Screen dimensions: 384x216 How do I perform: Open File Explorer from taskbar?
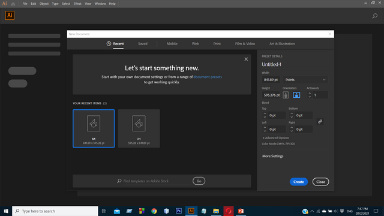coord(216,211)
